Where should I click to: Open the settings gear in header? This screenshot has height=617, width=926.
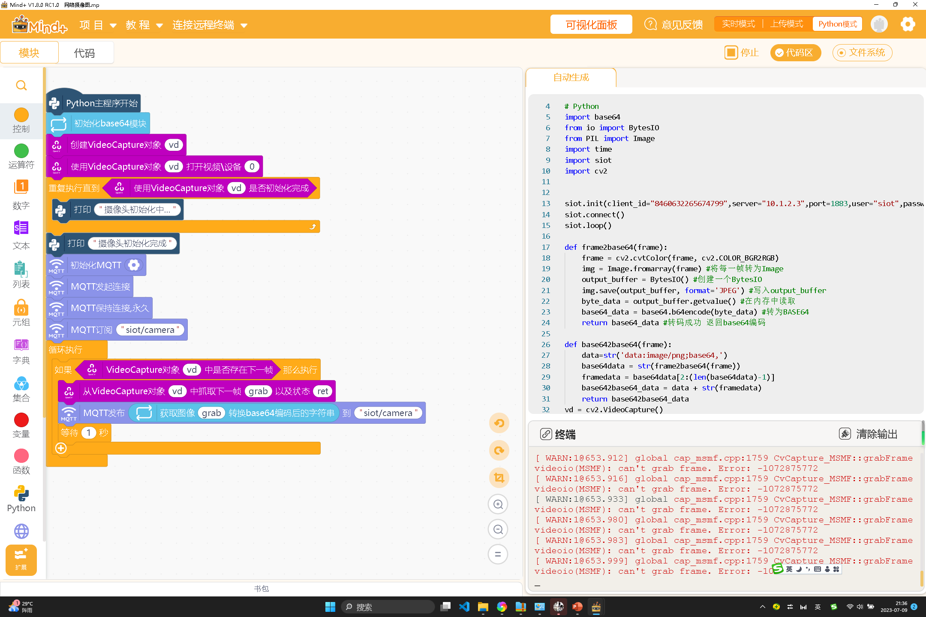(908, 24)
